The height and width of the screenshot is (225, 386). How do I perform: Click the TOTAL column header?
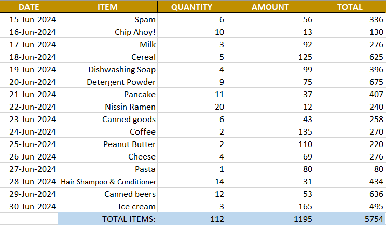(349, 7)
